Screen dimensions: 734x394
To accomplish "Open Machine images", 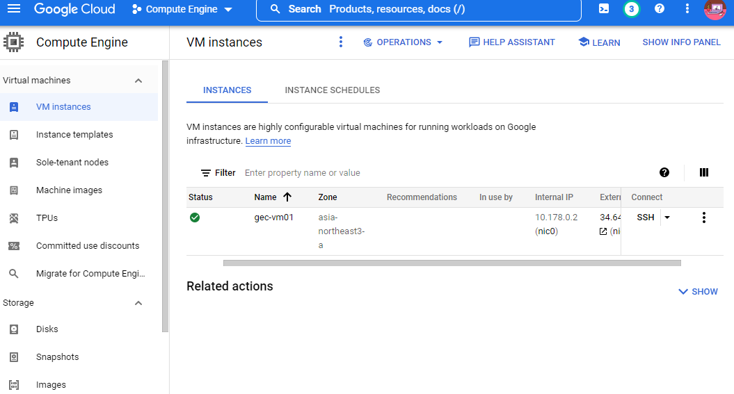I will (x=69, y=190).
